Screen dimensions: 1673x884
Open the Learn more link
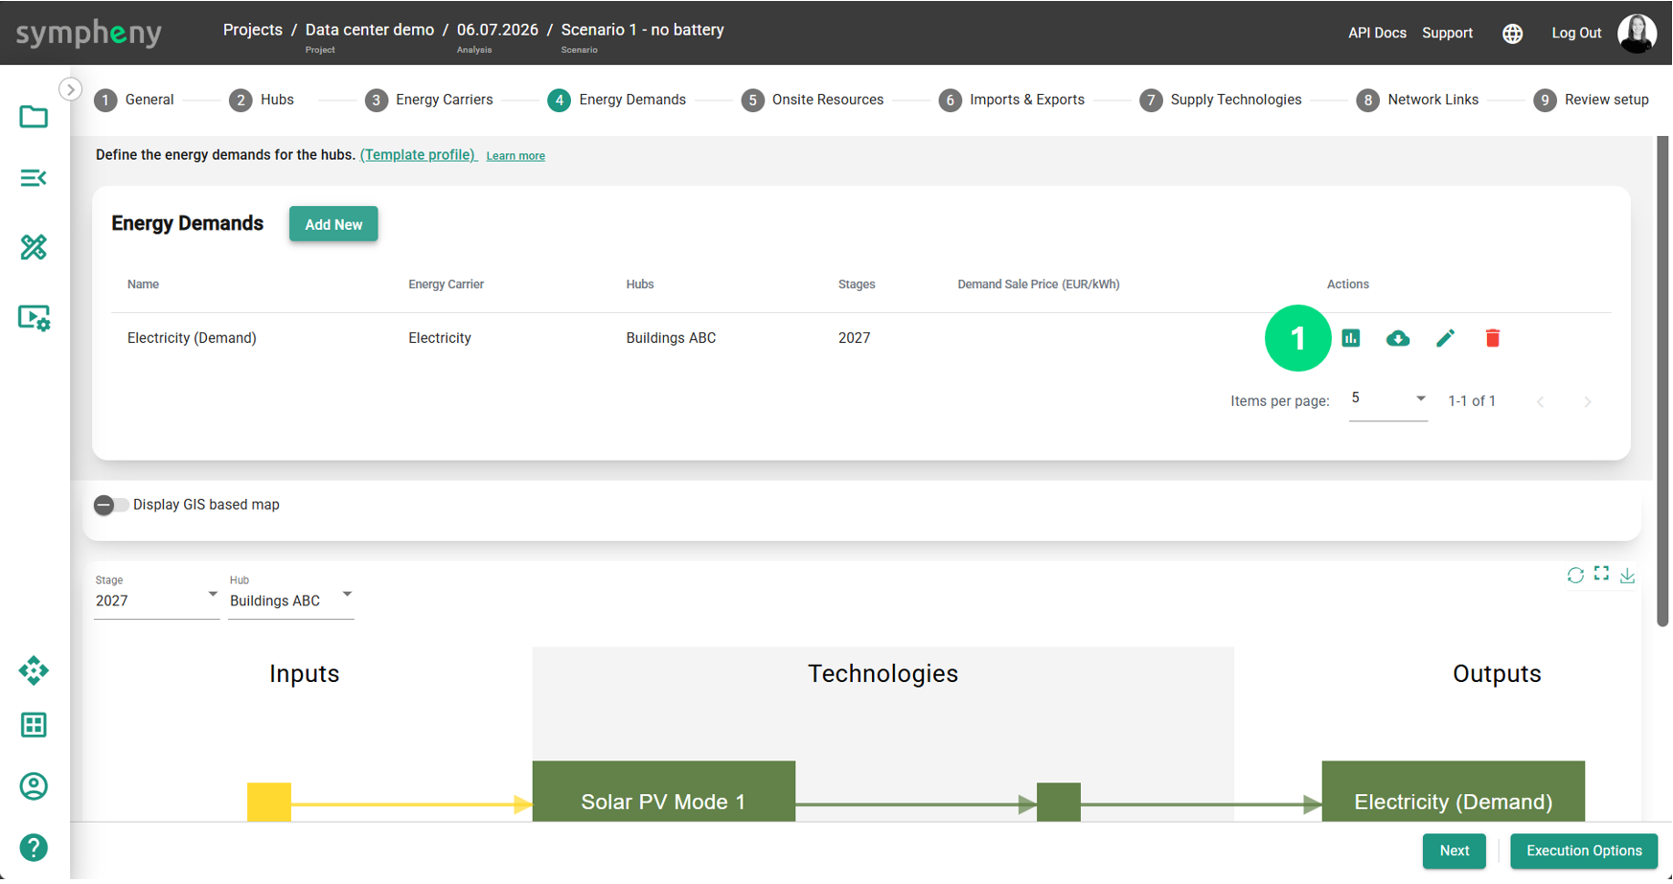coord(516,156)
